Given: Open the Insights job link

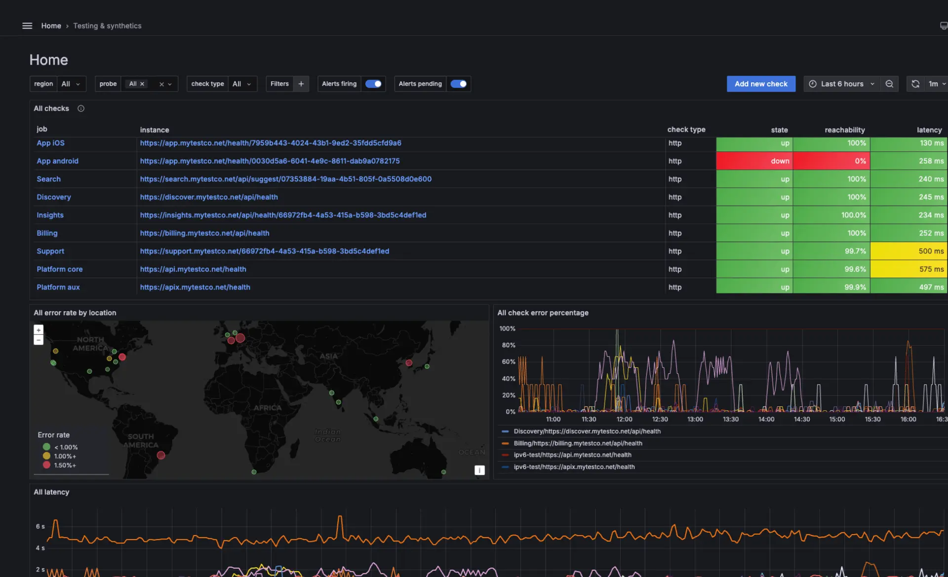Looking at the screenshot, I should (50, 215).
